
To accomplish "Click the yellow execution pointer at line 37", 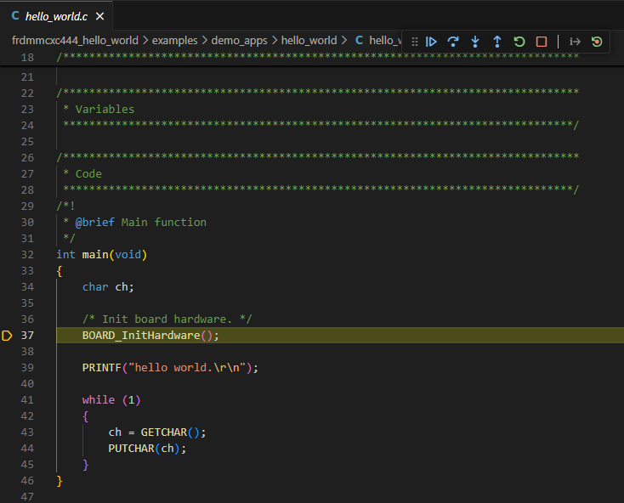I will point(7,336).
